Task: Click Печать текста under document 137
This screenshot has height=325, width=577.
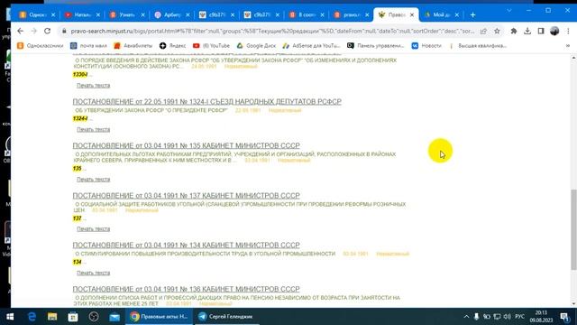Action: point(93,228)
